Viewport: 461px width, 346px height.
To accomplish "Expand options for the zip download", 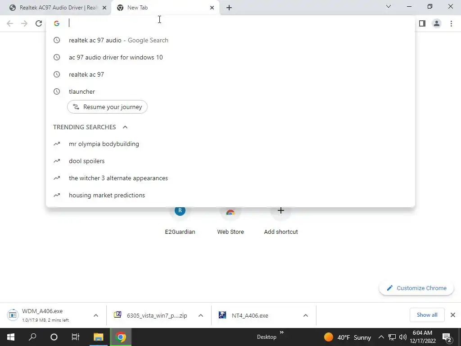I will click(x=201, y=315).
